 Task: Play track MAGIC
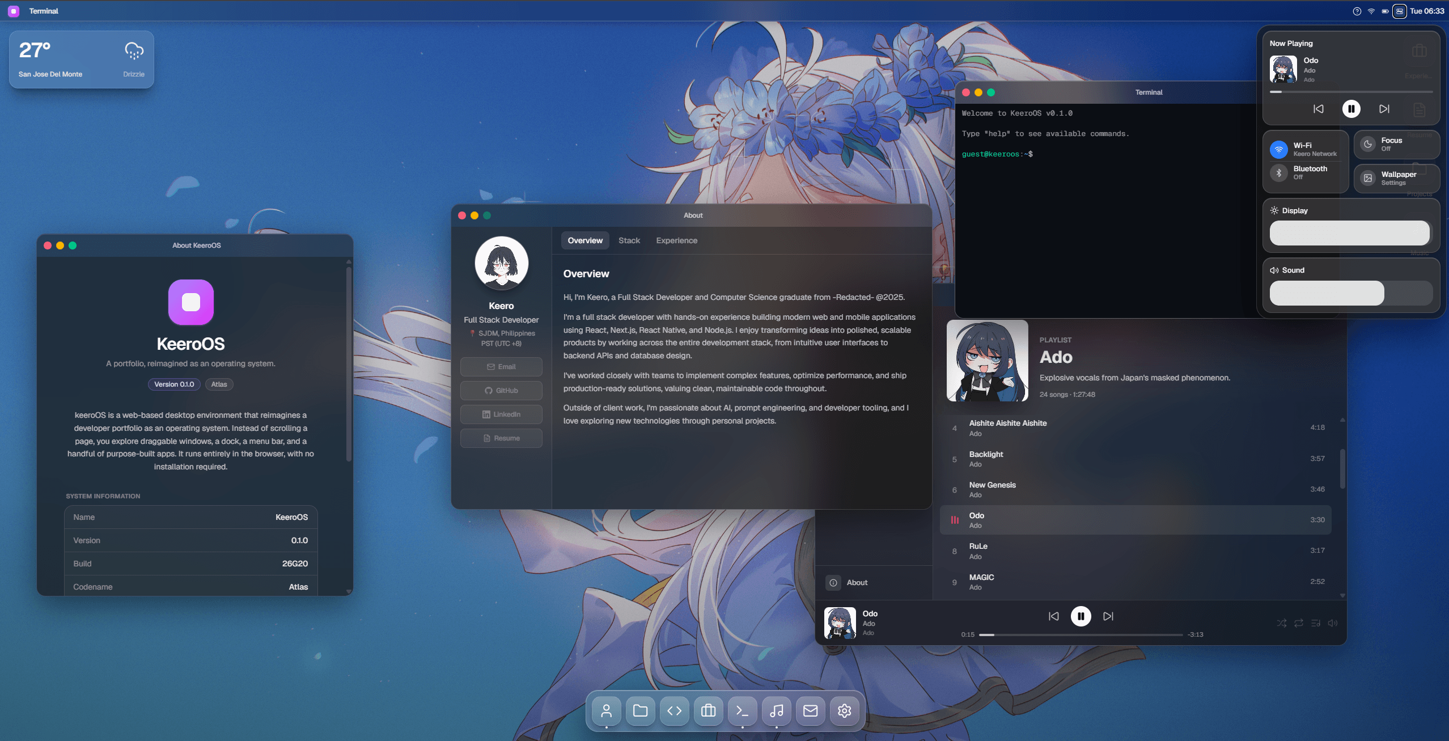[x=1136, y=582]
